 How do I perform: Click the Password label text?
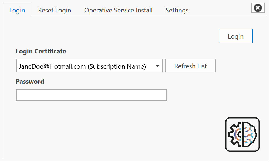(30, 82)
